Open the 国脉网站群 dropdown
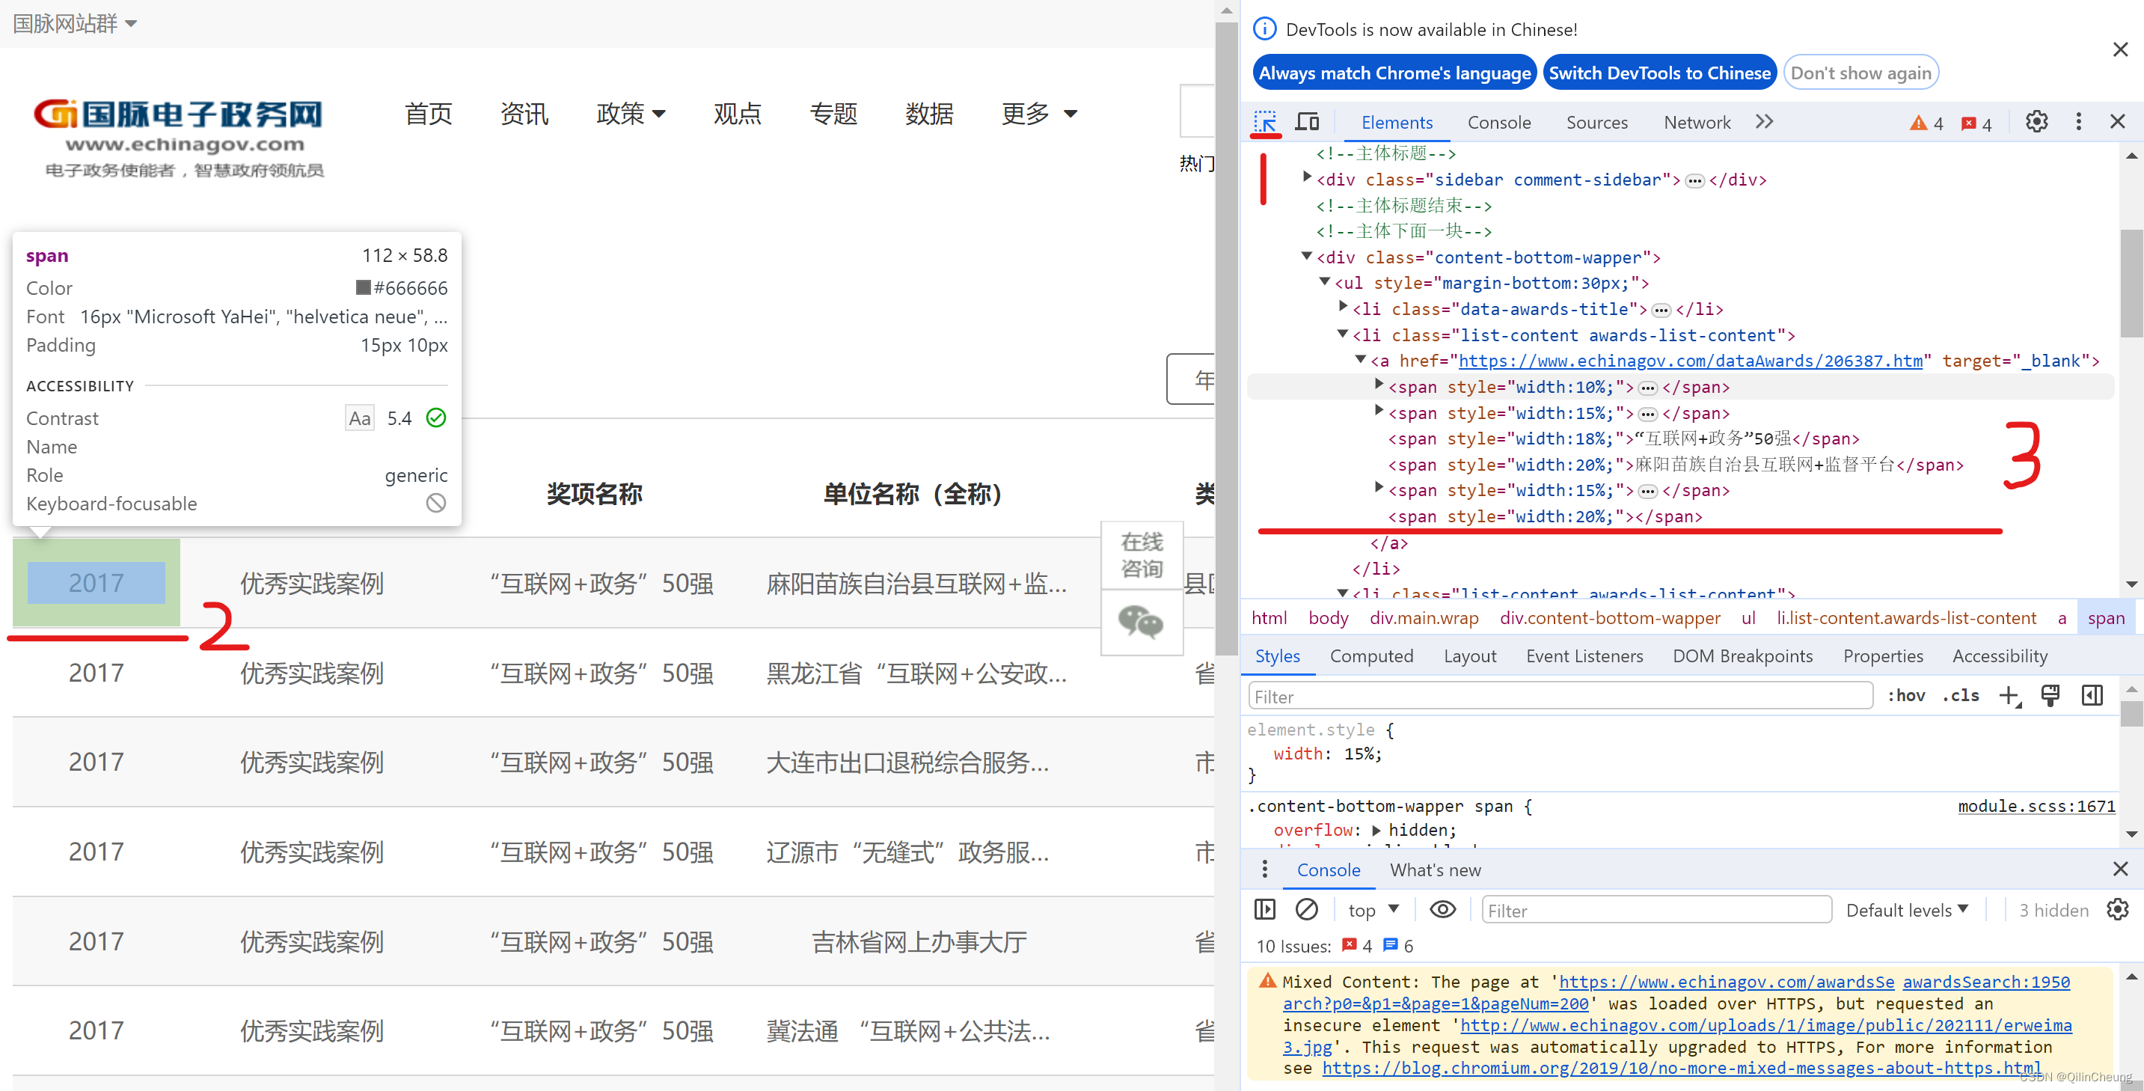2144x1091 pixels. tap(75, 23)
